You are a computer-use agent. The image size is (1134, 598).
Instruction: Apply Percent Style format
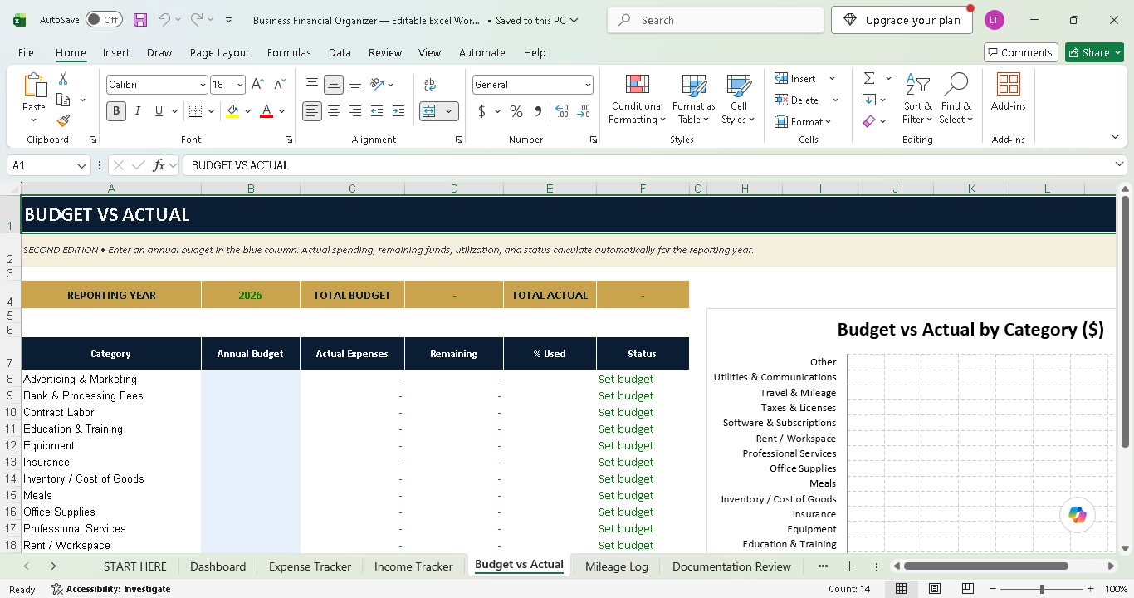tap(516, 111)
